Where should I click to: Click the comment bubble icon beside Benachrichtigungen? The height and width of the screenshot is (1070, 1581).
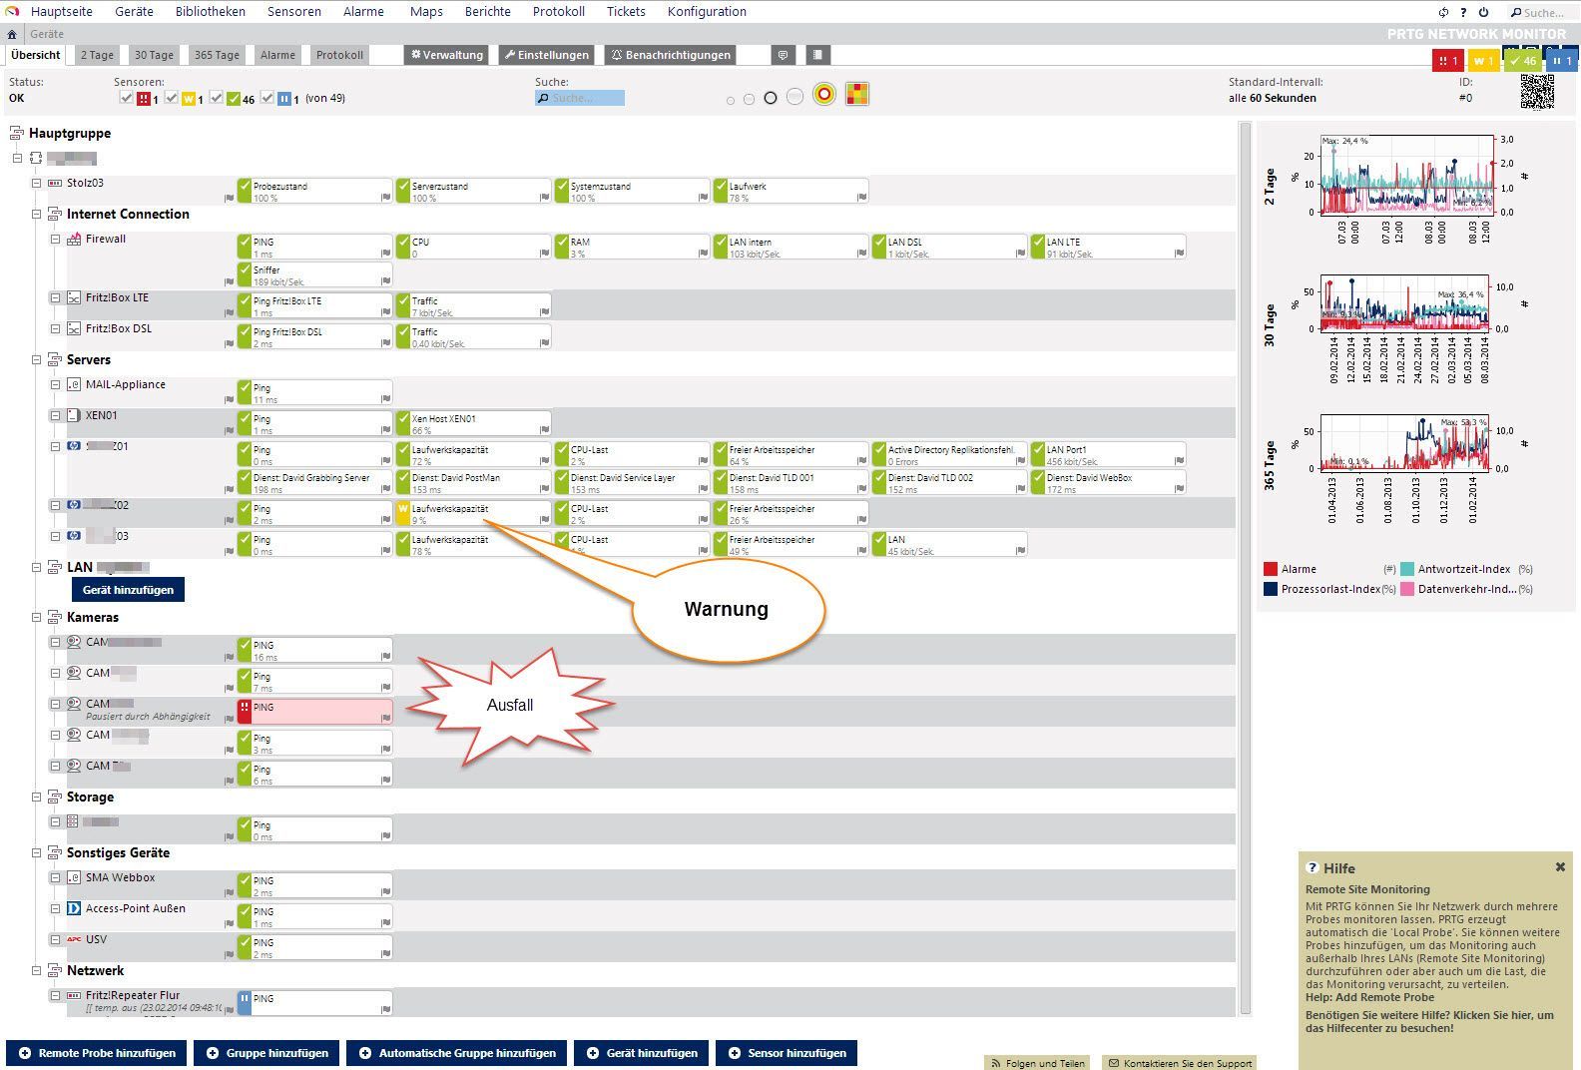click(784, 55)
